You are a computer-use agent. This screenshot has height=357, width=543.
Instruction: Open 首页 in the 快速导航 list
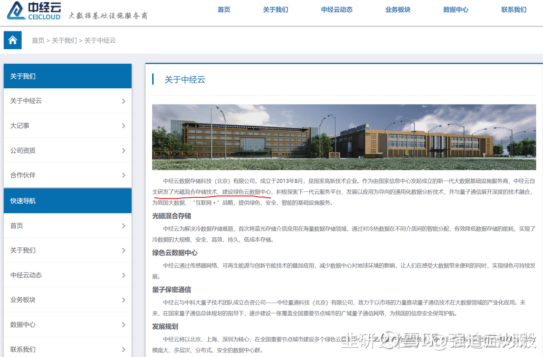coord(67,226)
